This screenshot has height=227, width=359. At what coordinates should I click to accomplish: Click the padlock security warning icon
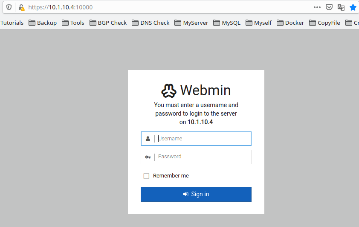(21, 7)
